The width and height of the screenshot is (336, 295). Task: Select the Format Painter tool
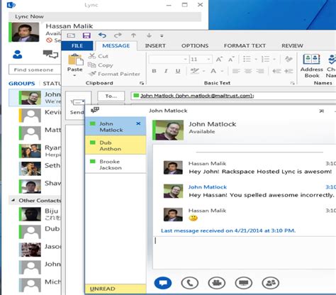point(114,74)
